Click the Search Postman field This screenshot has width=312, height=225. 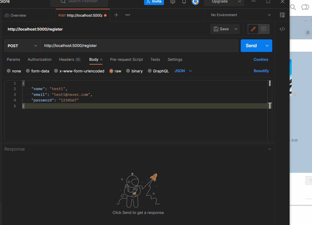pos(79,2)
